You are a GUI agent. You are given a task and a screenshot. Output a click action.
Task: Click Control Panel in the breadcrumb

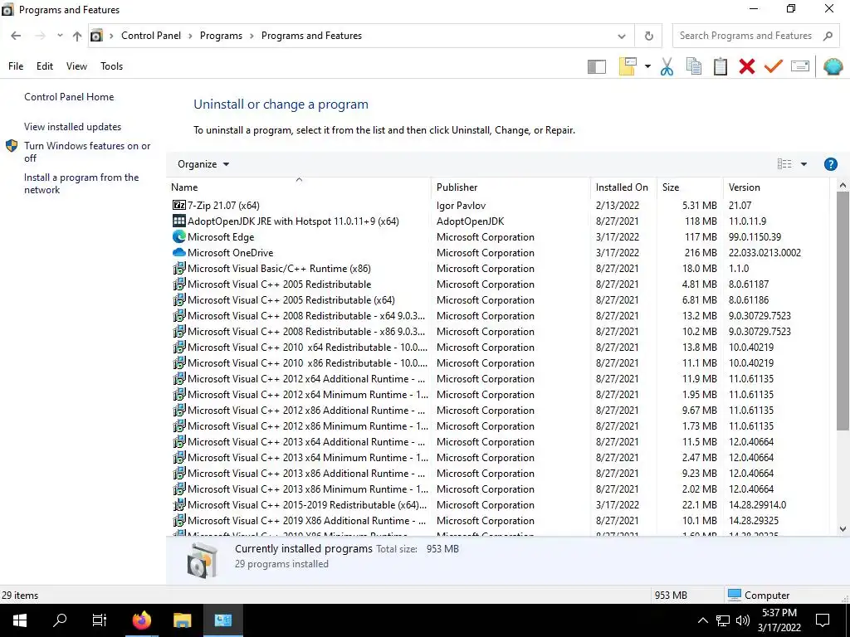point(151,36)
